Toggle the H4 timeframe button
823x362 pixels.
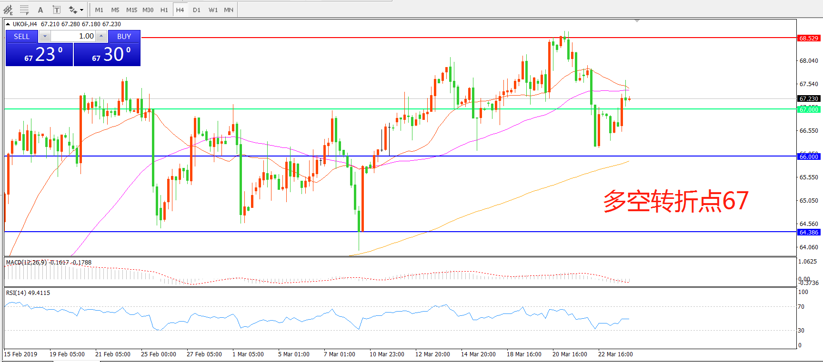pyautogui.click(x=180, y=10)
